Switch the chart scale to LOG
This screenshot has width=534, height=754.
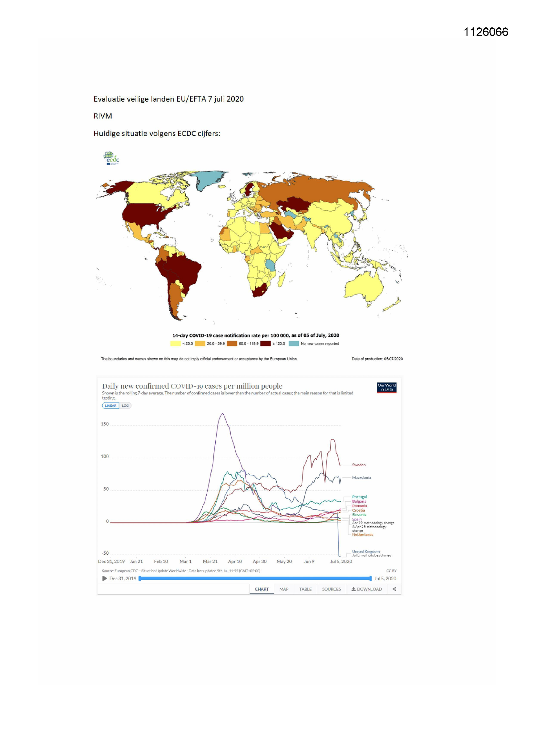point(125,406)
